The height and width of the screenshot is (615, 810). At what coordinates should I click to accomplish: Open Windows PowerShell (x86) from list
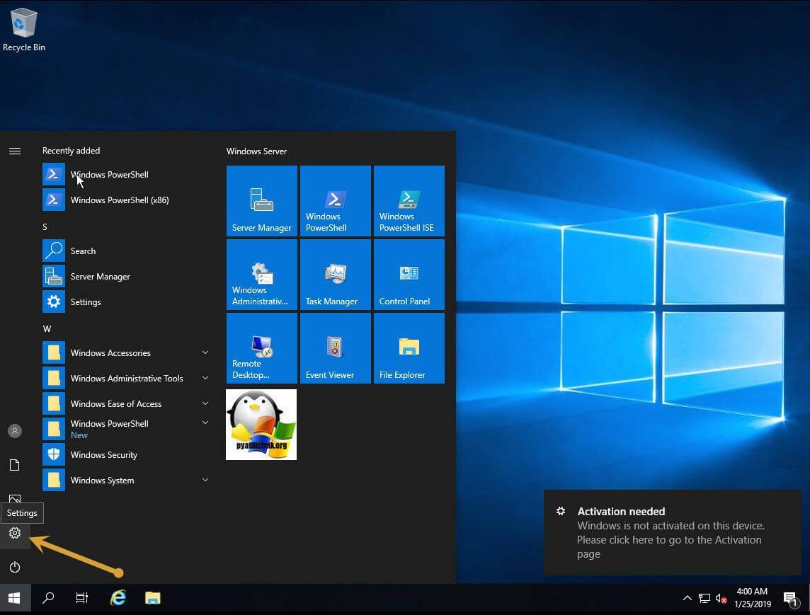point(119,200)
